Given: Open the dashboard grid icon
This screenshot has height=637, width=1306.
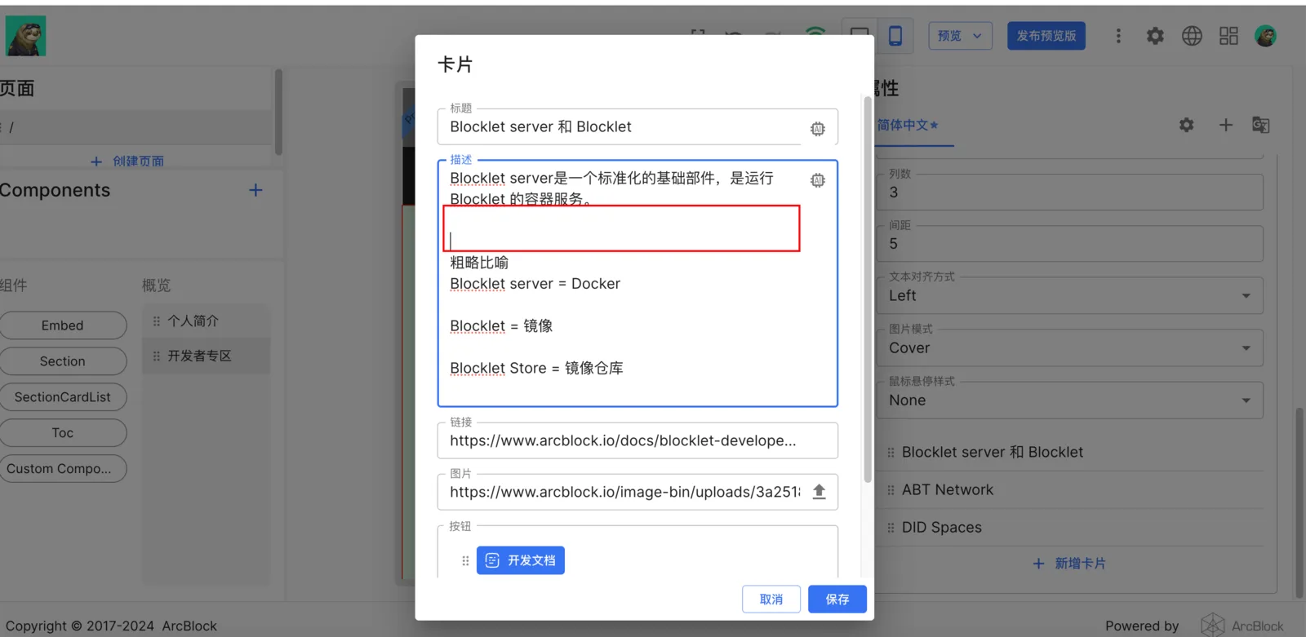Looking at the screenshot, I should click(1228, 36).
